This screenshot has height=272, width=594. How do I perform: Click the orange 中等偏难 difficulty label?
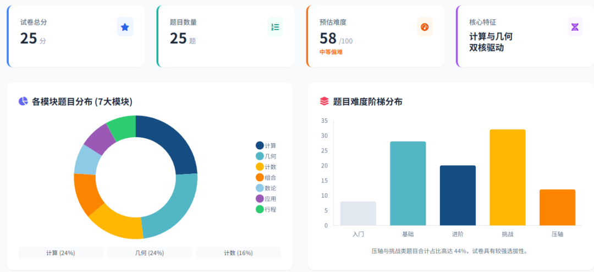(x=331, y=52)
